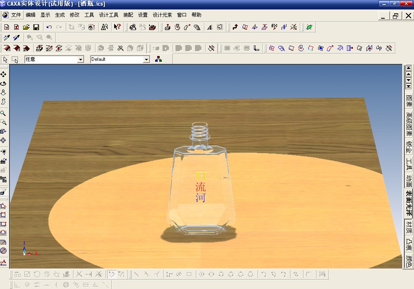Click the revolve surface toolbar icon
The height and width of the screenshot is (289, 414).
[301, 48]
